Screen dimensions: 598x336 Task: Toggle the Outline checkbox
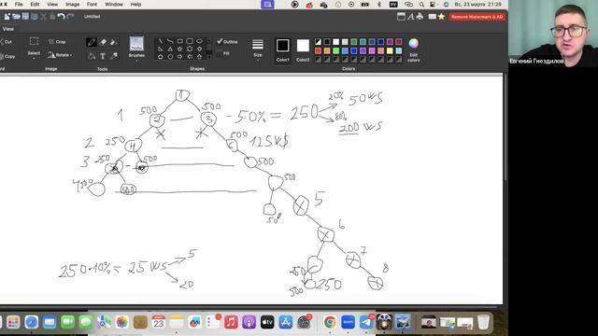coord(227,41)
